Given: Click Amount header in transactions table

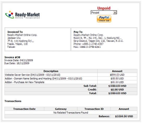Looking at the screenshot, I should (124, 109).
